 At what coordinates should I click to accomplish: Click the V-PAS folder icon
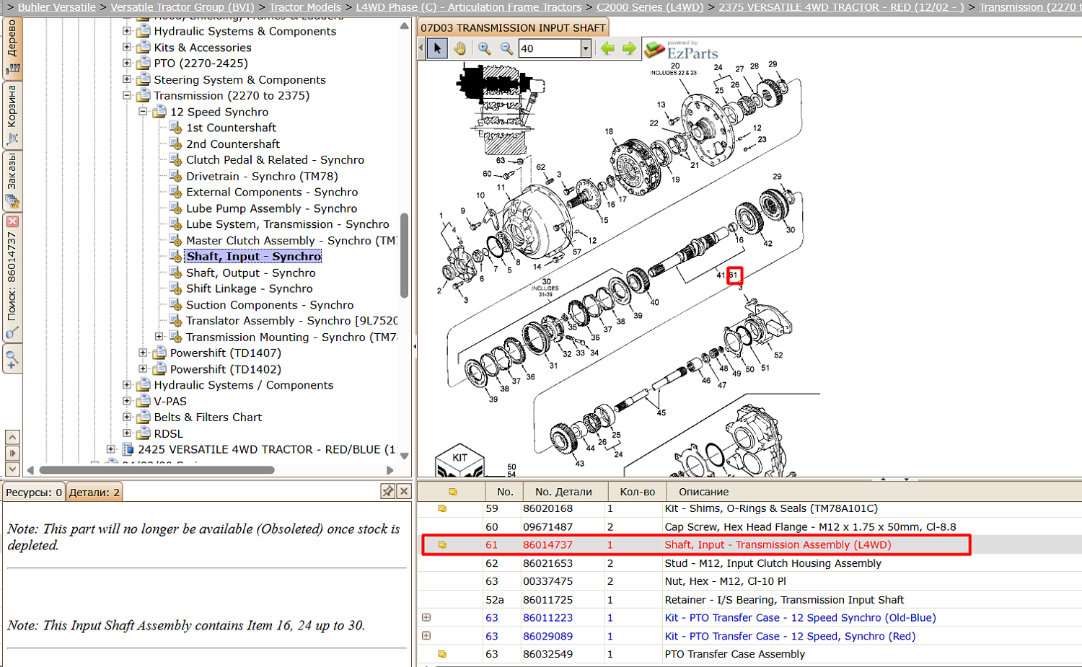pyautogui.click(x=144, y=401)
